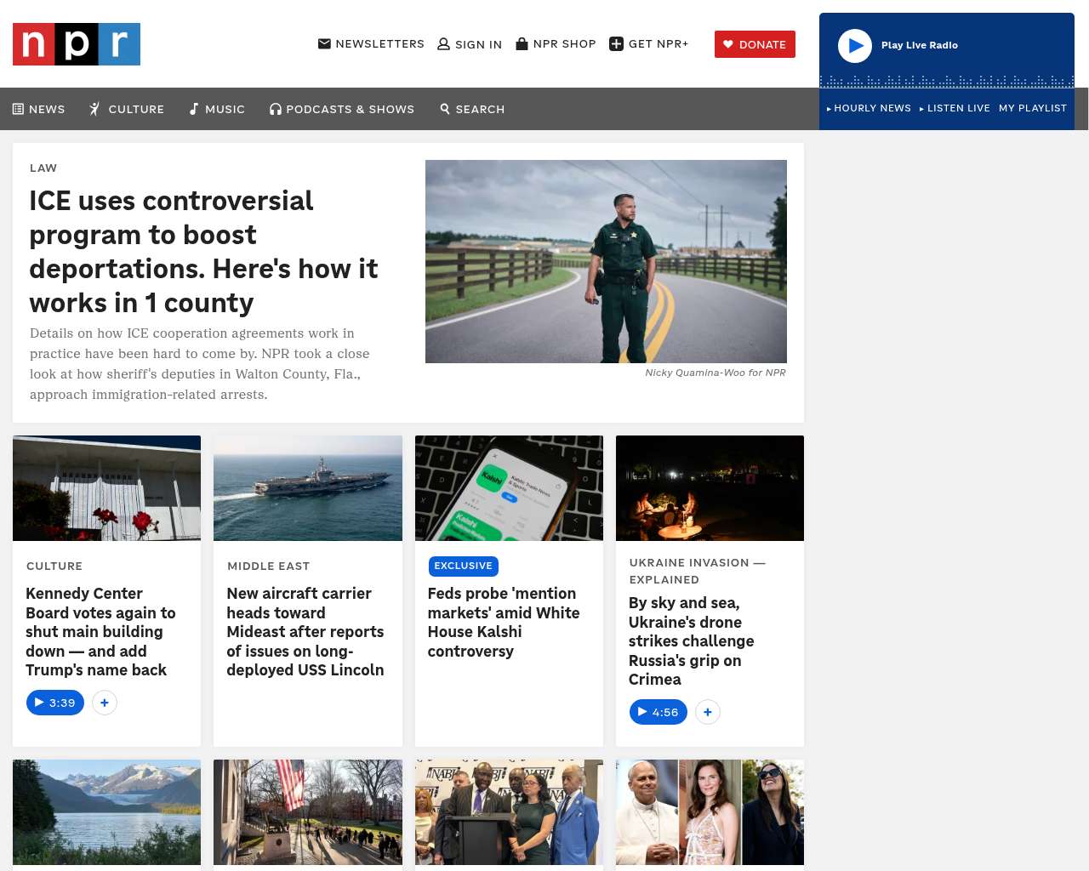Play the 4:56 Ukraine drone audio
This screenshot has height=871, width=1089.
tap(659, 712)
